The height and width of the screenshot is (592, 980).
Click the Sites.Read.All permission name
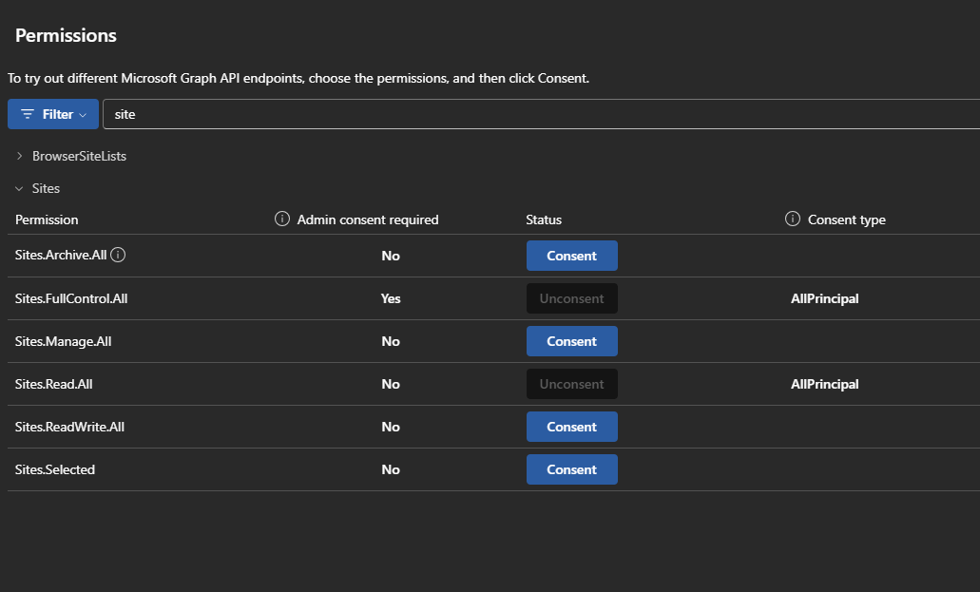[54, 384]
